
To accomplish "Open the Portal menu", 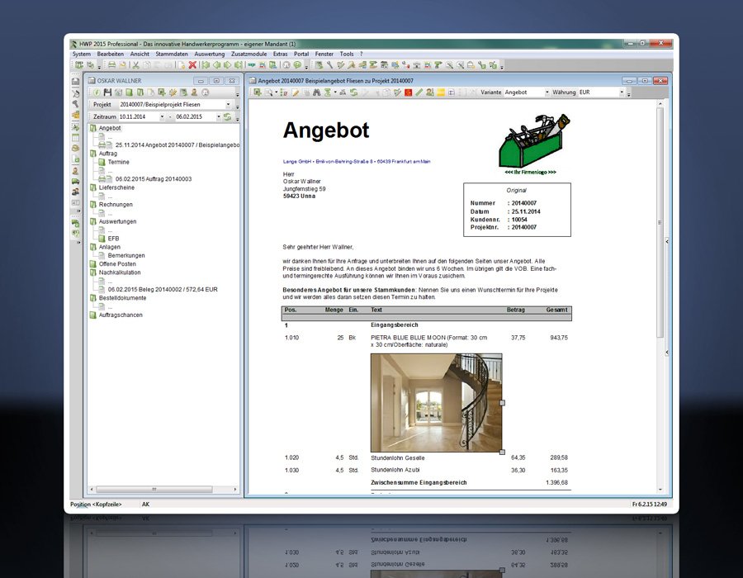I will pos(301,54).
